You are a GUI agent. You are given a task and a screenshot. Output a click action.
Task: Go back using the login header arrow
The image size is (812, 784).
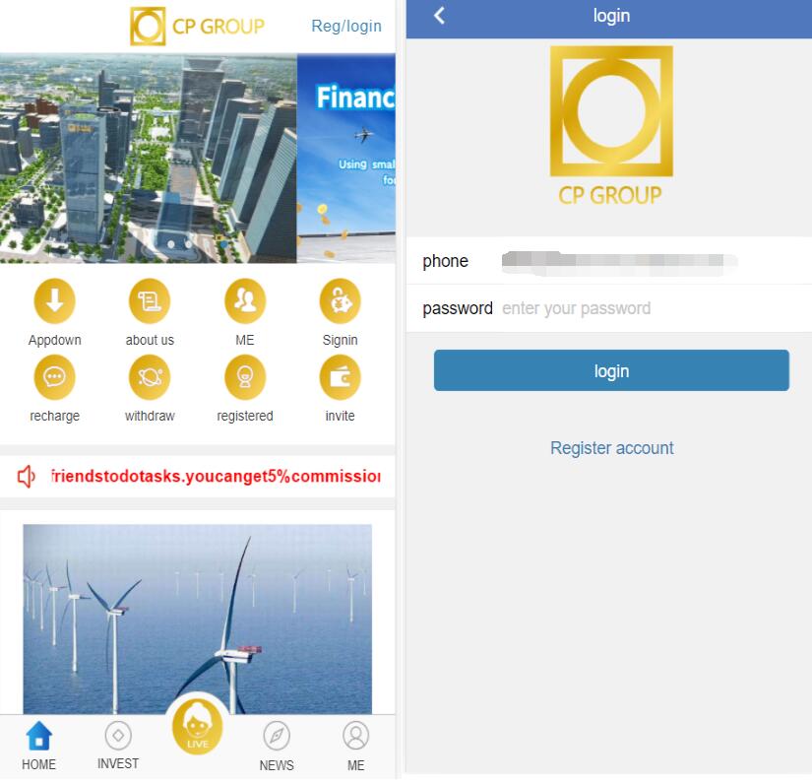[439, 16]
